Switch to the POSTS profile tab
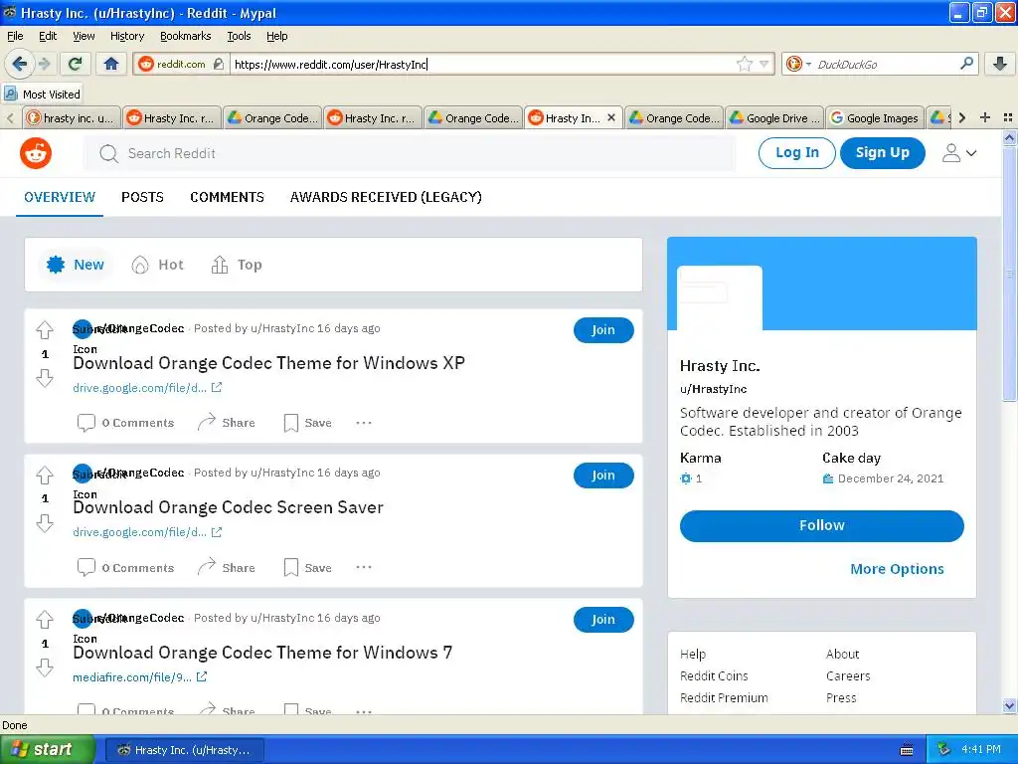This screenshot has width=1018, height=764. pyautogui.click(x=142, y=197)
